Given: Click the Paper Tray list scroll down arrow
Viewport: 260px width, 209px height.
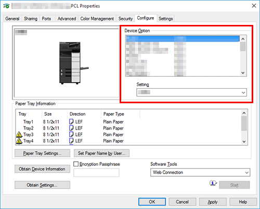Looking at the screenshot, I should (244, 142).
